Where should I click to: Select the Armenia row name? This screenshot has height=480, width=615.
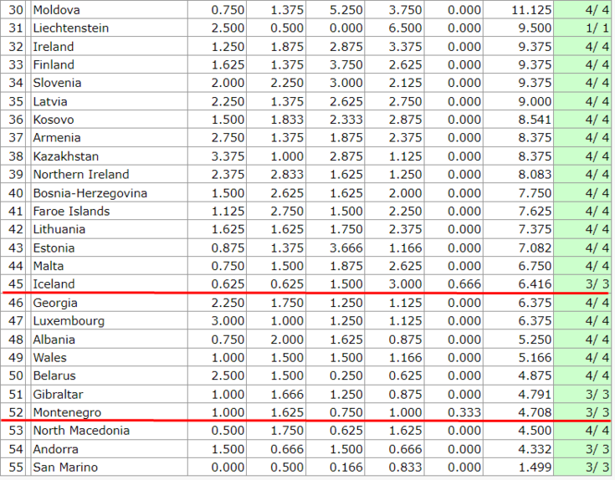point(57,138)
